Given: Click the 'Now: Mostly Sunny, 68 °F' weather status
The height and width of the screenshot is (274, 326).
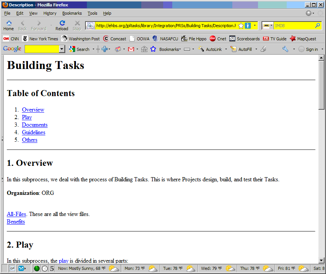Looking at the screenshot, I should (89, 268).
